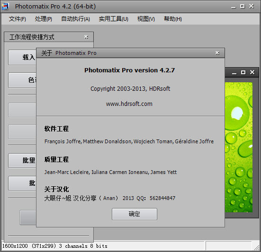Close the 工作流程快捷方式 panel
Viewport: 261px width, 252px height.
tap(86, 37)
